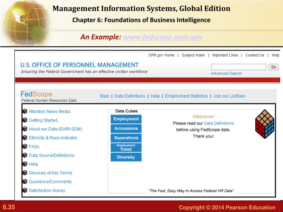
Task: Open About our Data (EHRI-SDM) link
Action: [x=55, y=129]
